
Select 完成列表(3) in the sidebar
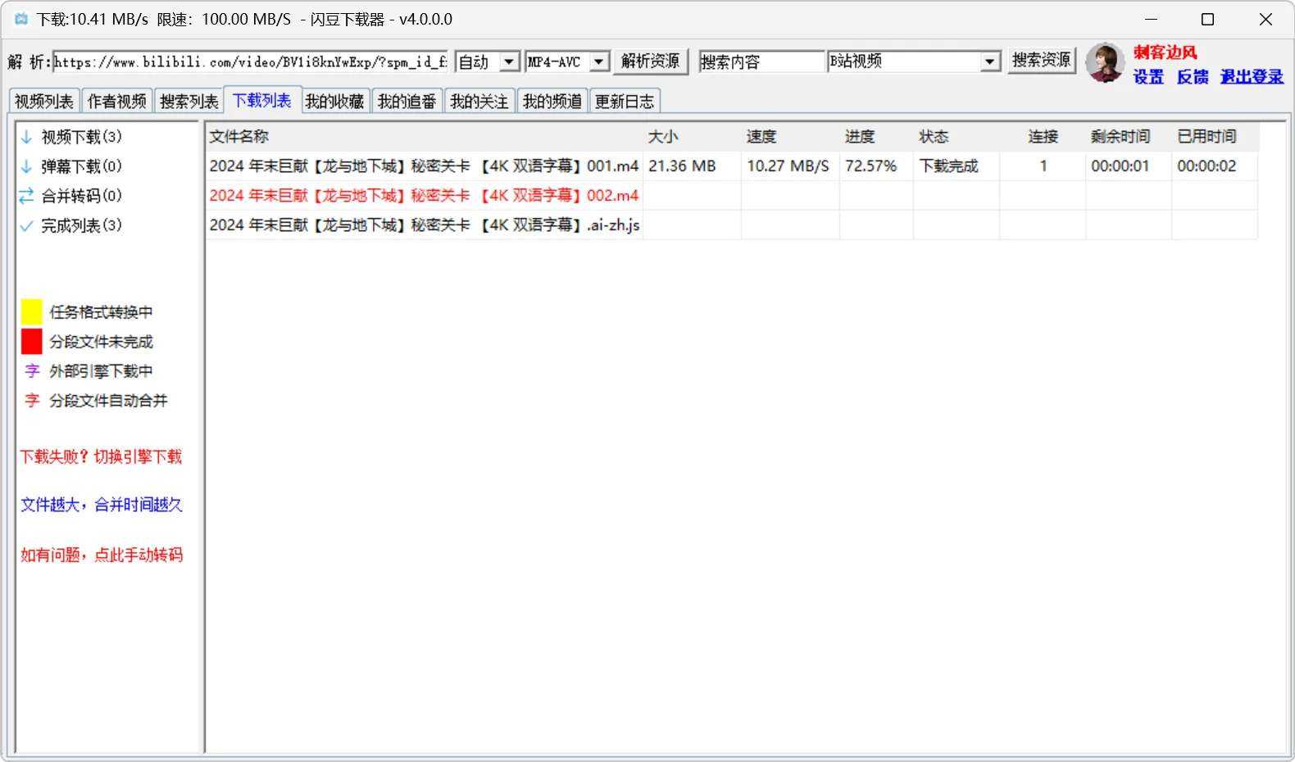coord(81,225)
